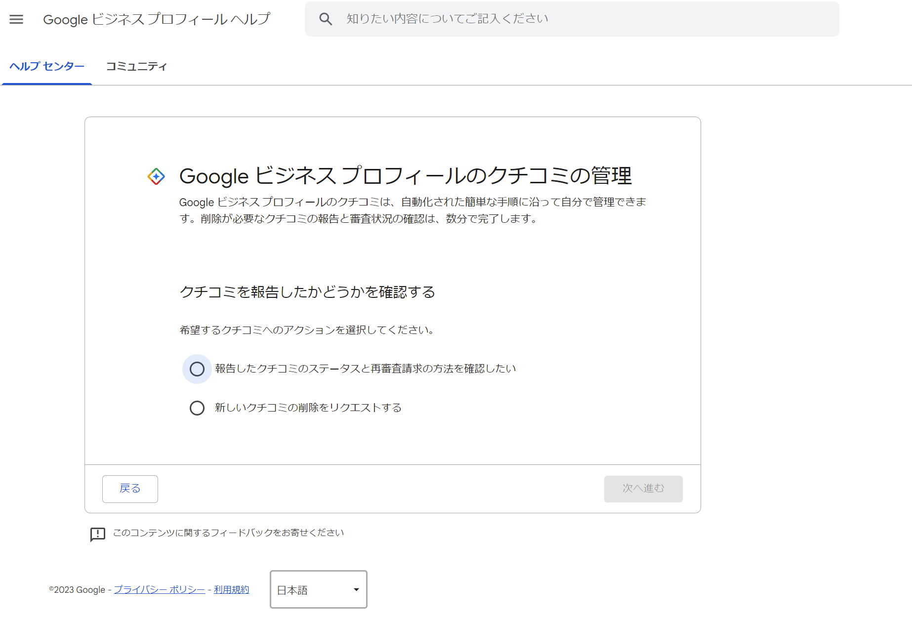Click the magnifying glass search icon
912x621 pixels.
(326, 19)
